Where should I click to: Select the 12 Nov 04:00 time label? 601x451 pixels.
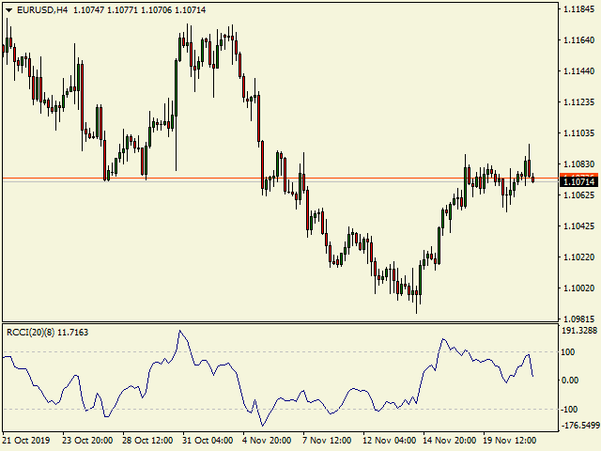tap(390, 440)
